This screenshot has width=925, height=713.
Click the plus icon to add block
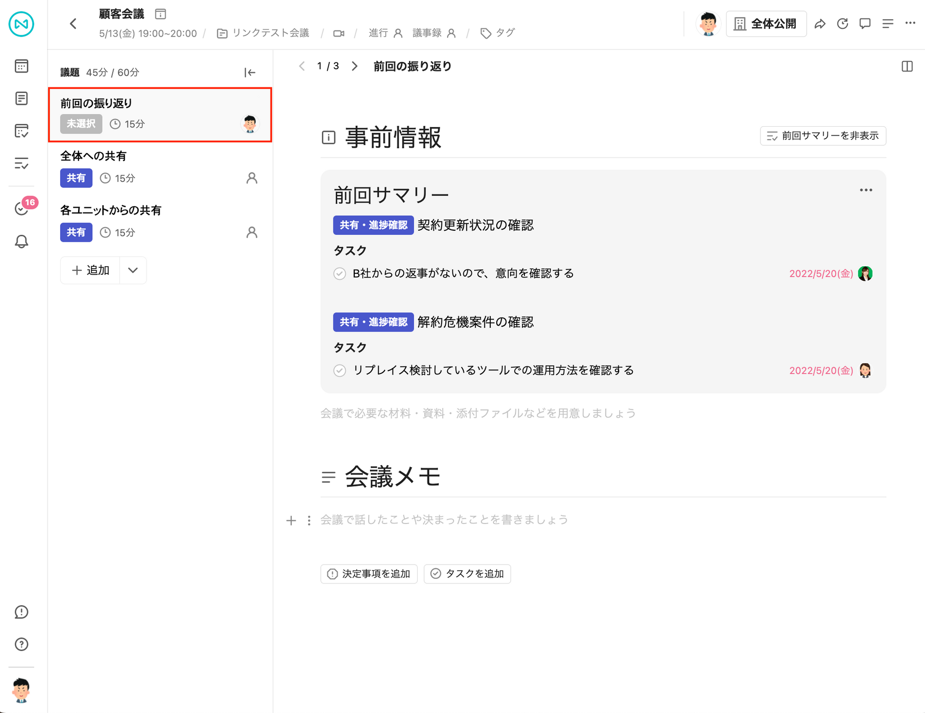291,521
